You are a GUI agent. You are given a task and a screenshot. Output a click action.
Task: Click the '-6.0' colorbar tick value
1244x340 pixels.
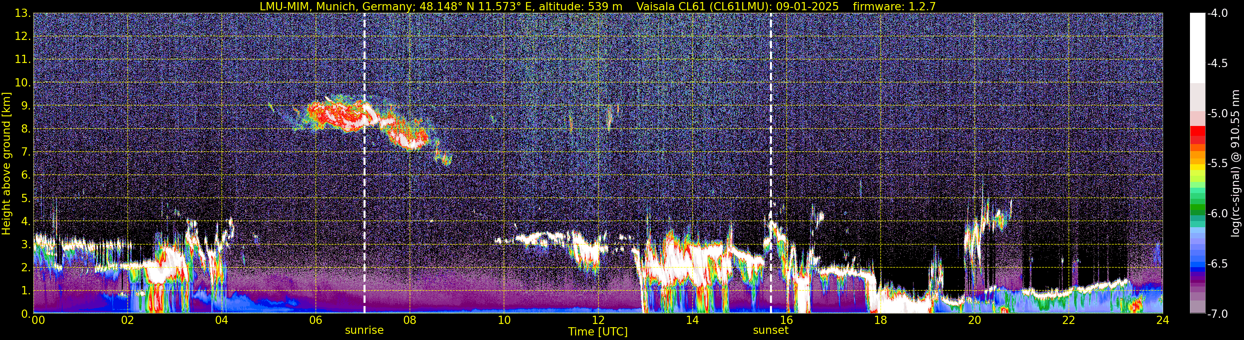(x=1217, y=213)
